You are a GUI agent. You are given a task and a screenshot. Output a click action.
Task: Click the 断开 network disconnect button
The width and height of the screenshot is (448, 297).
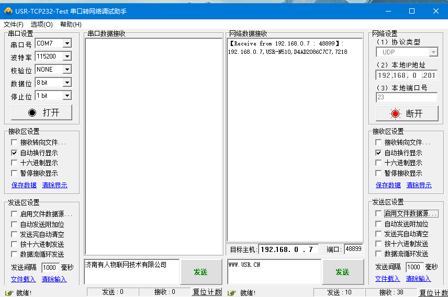[x=407, y=113]
